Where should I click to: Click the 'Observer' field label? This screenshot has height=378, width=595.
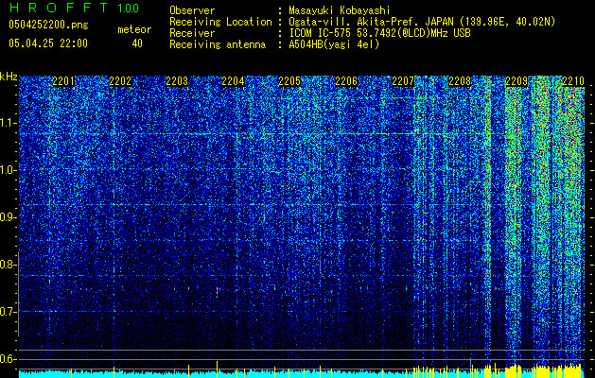[x=192, y=10]
